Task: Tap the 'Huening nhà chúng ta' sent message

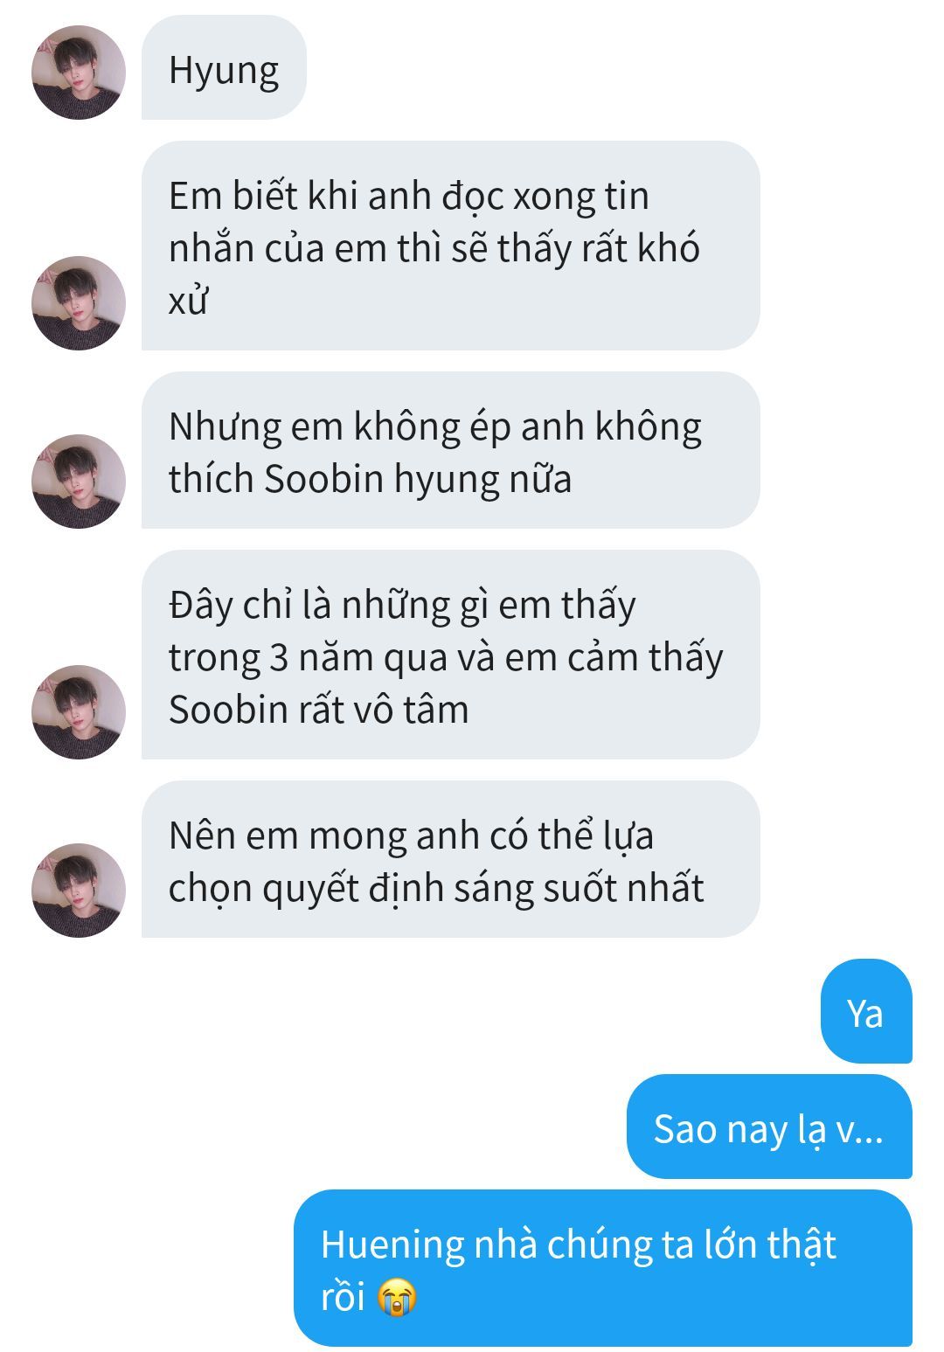Action: click(x=602, y=1268)
